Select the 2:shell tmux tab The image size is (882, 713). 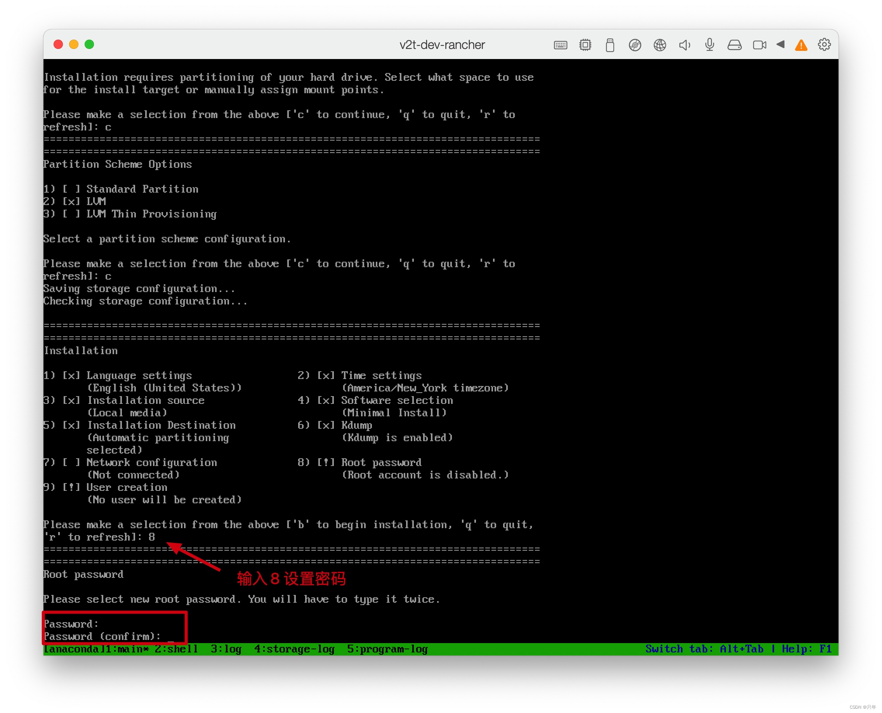pos(176,649)
